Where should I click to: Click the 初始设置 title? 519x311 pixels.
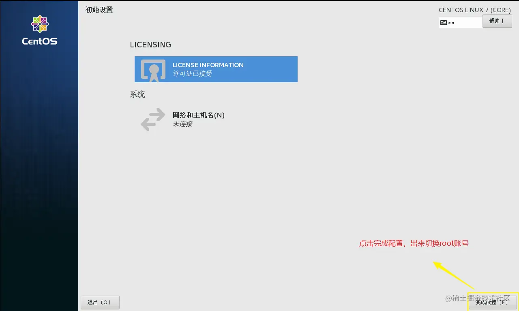[99, 10]
